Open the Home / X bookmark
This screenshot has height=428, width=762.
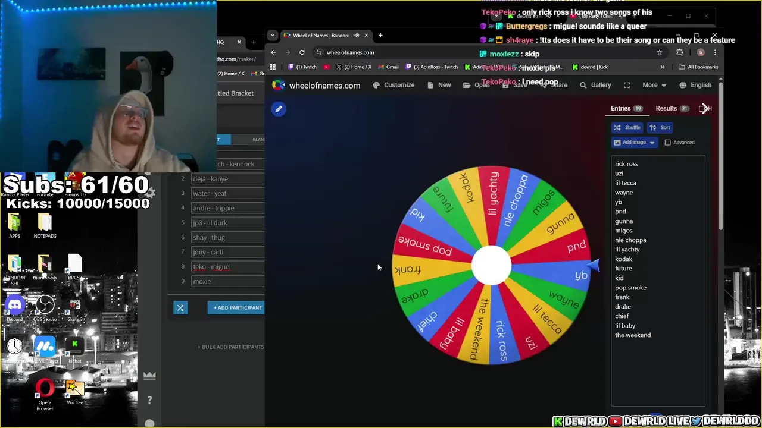[354, 67]
